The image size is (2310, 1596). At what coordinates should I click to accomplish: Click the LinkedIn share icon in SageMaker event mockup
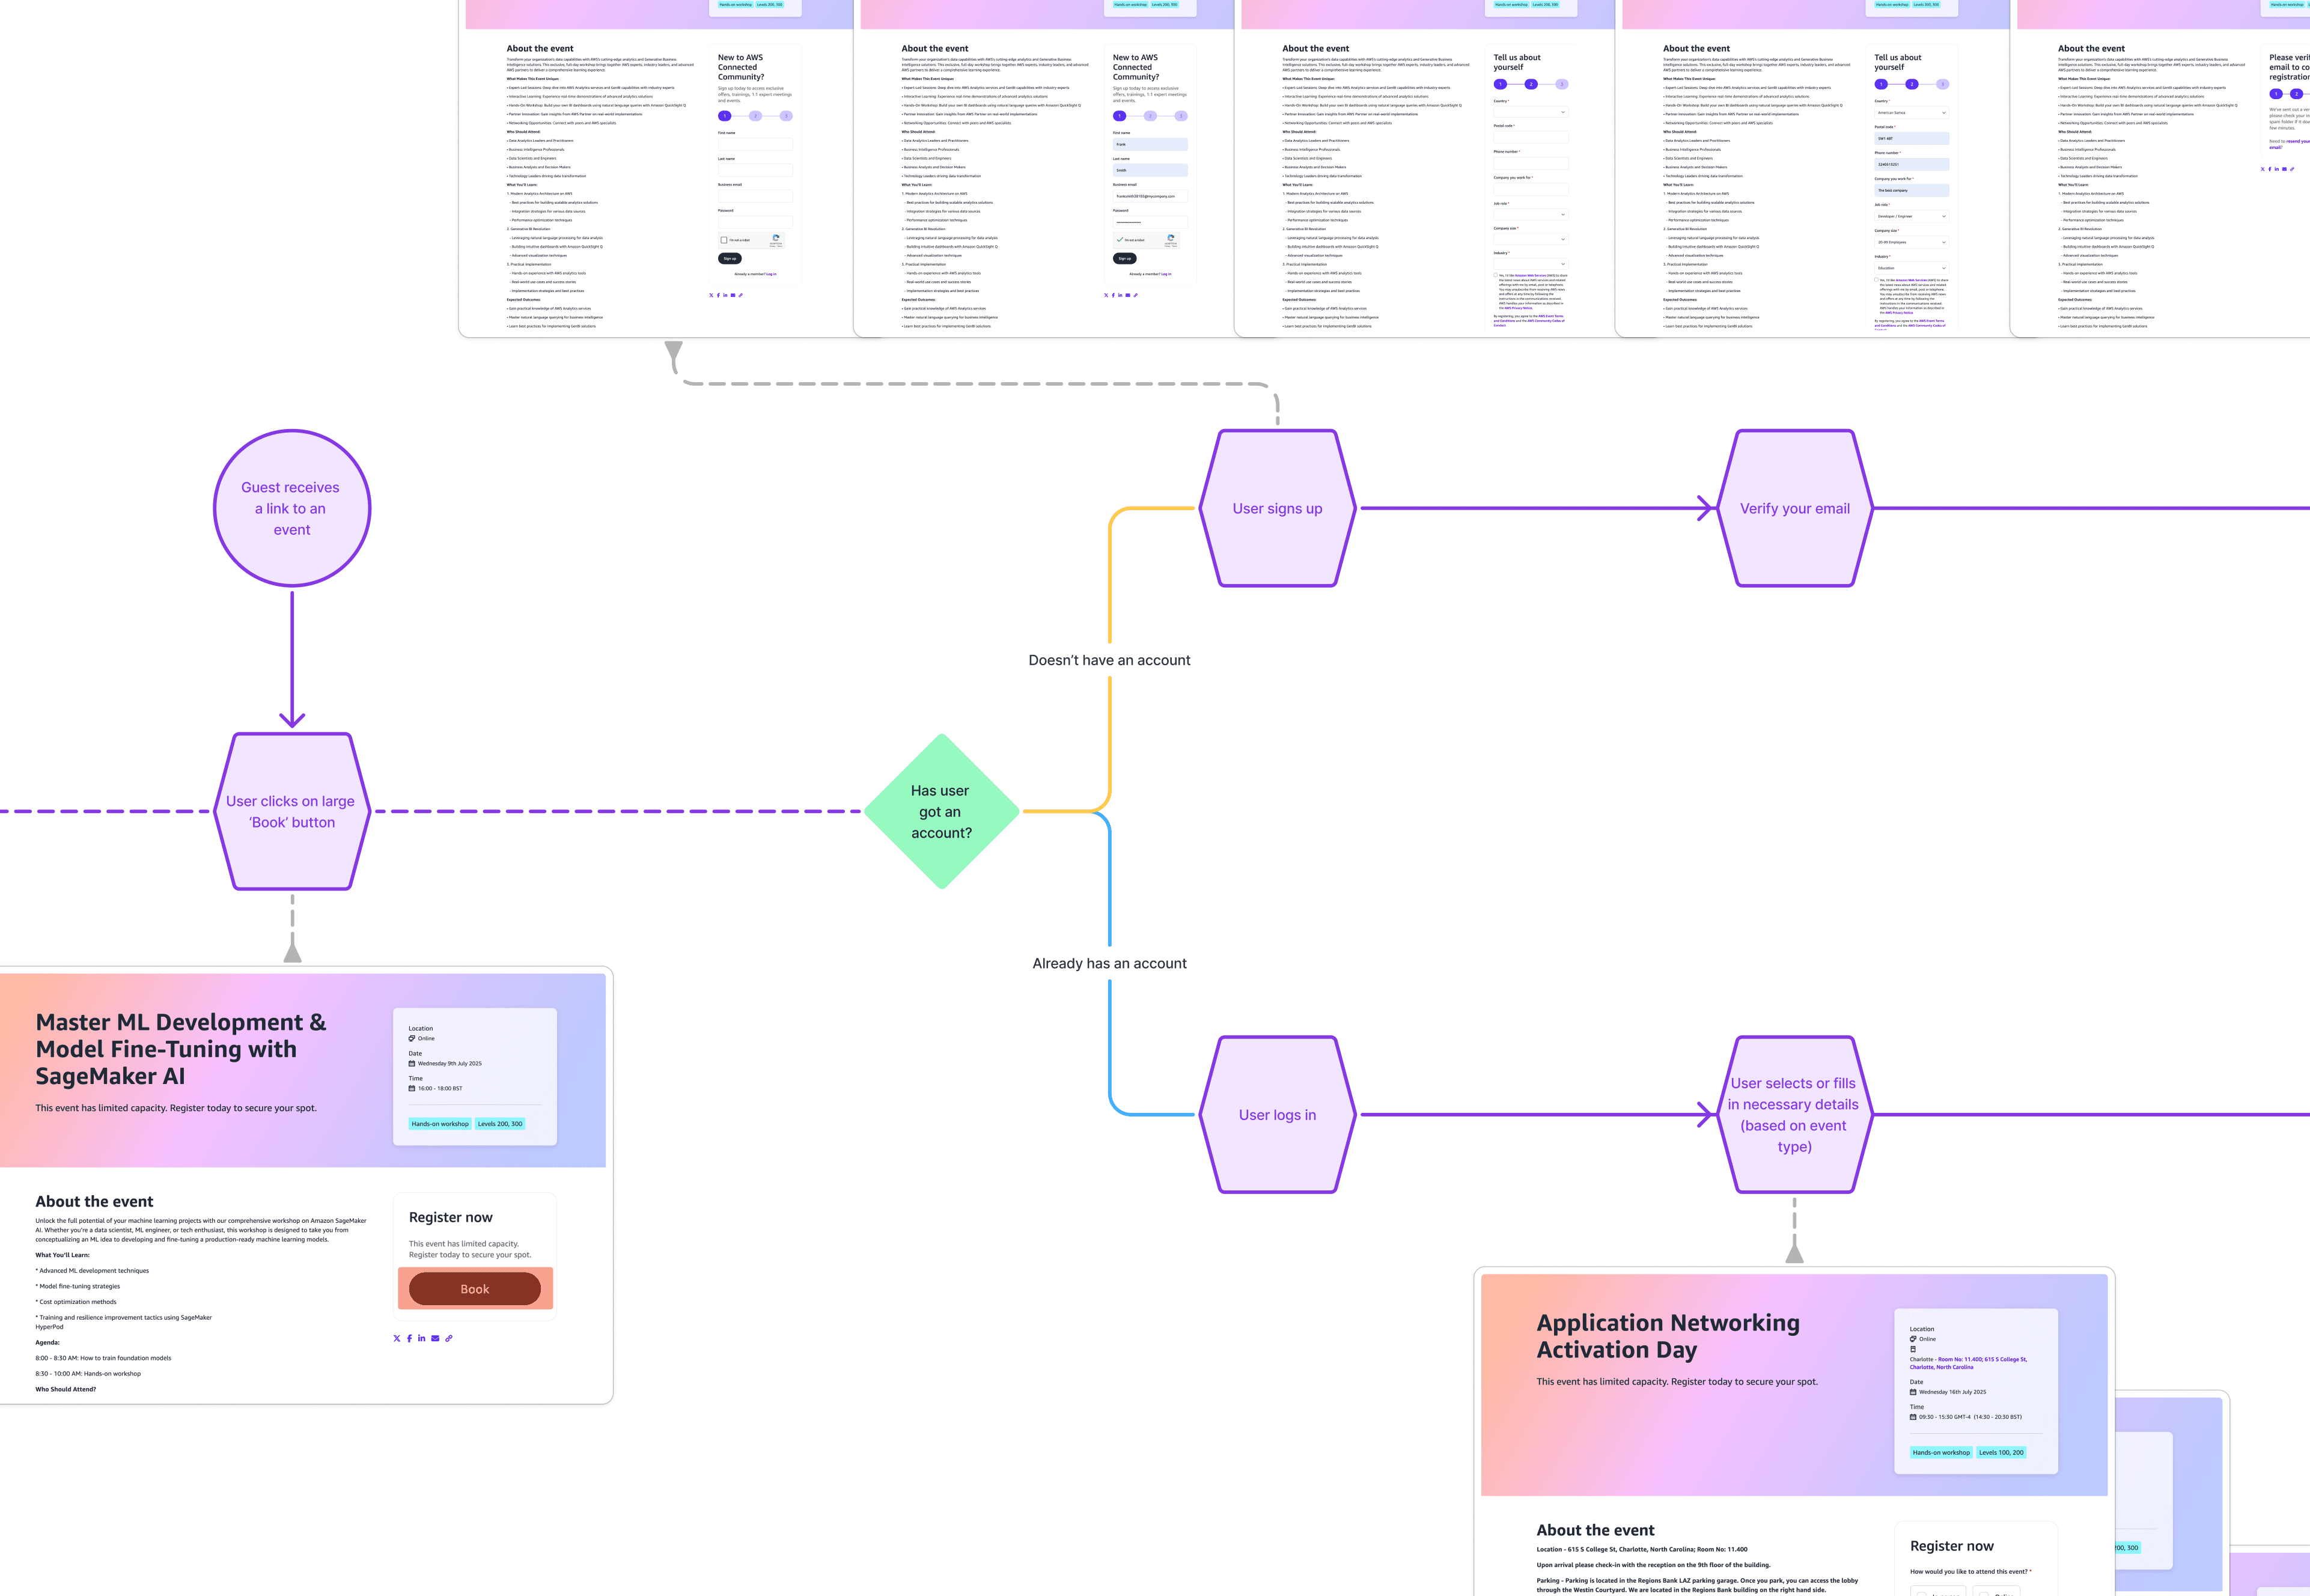422,1338
